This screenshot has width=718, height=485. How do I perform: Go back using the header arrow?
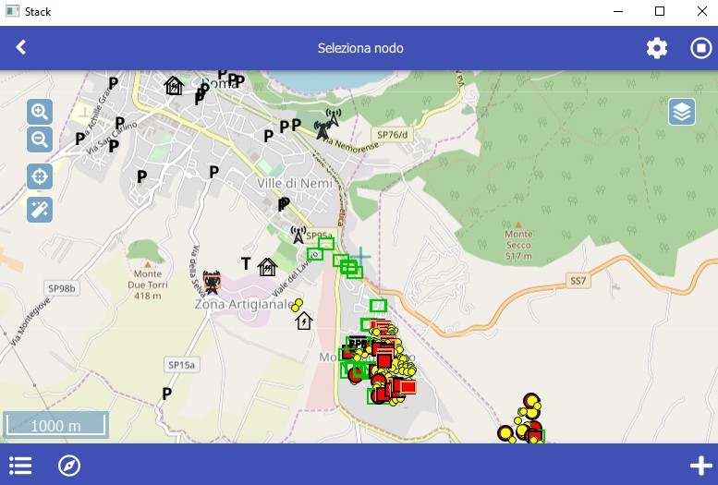(x=21, y=48)
